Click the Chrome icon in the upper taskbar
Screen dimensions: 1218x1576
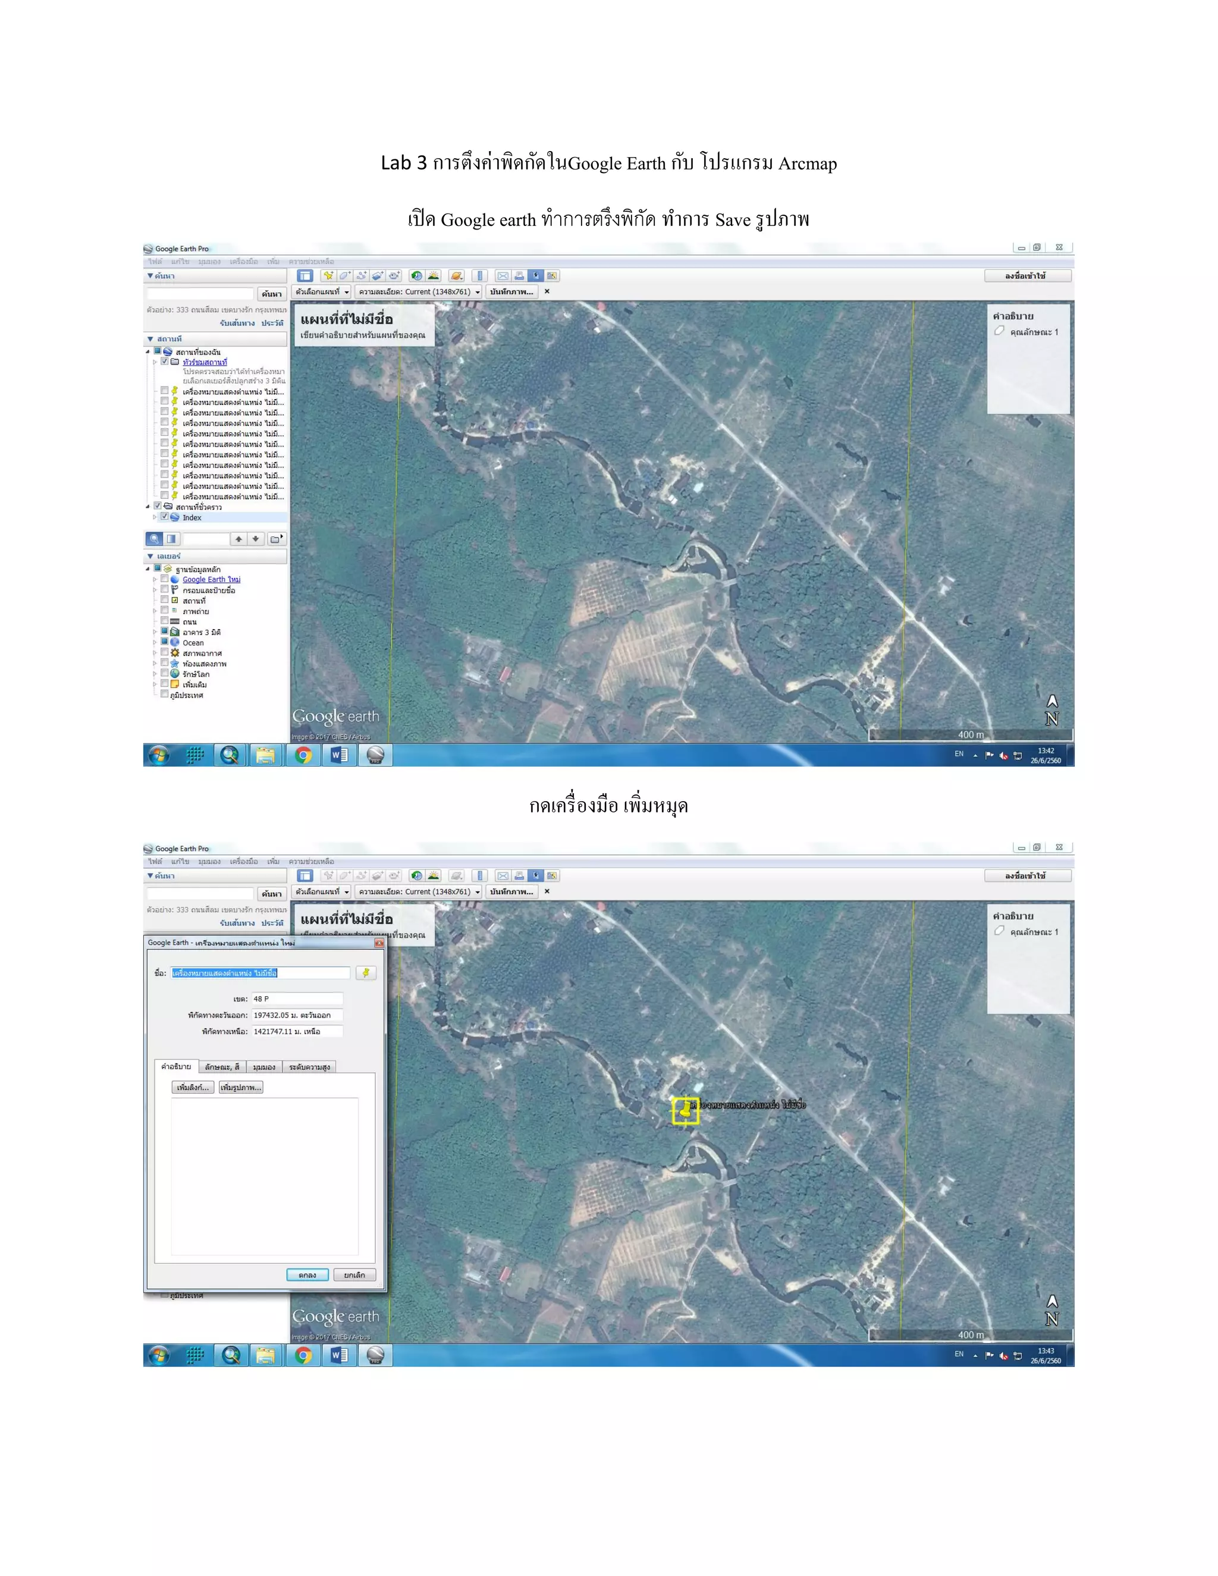[303, 755]
